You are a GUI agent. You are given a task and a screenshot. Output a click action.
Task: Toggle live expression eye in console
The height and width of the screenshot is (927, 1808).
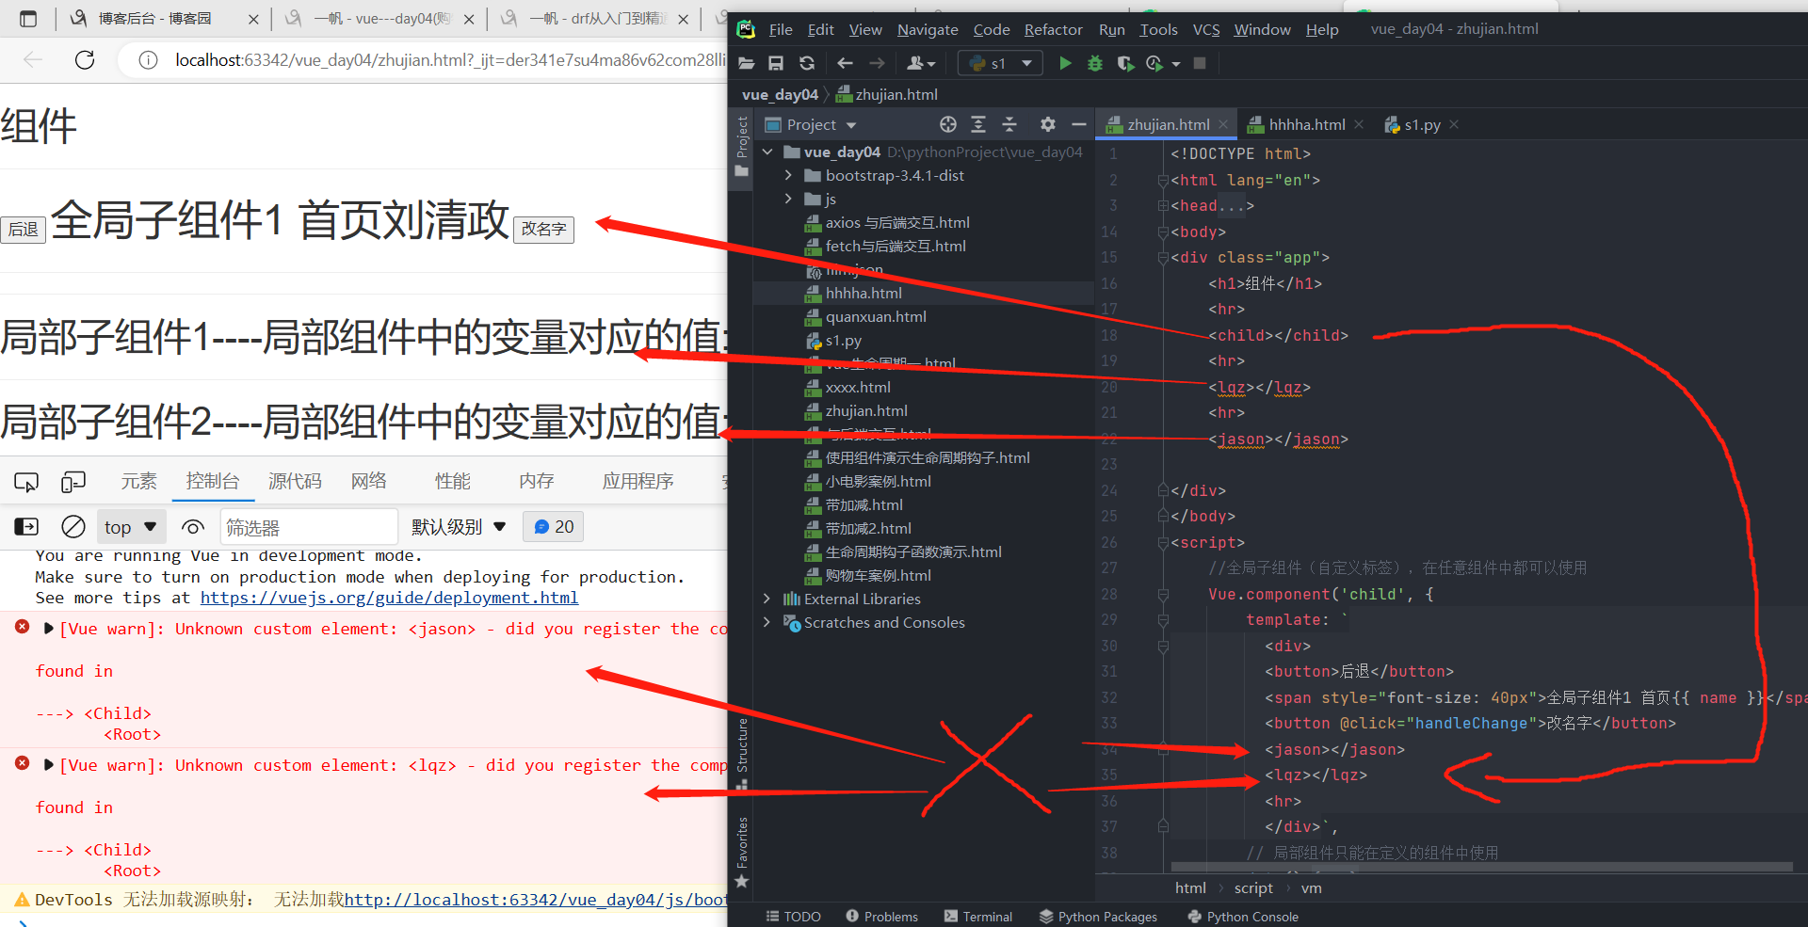point(193,527)
